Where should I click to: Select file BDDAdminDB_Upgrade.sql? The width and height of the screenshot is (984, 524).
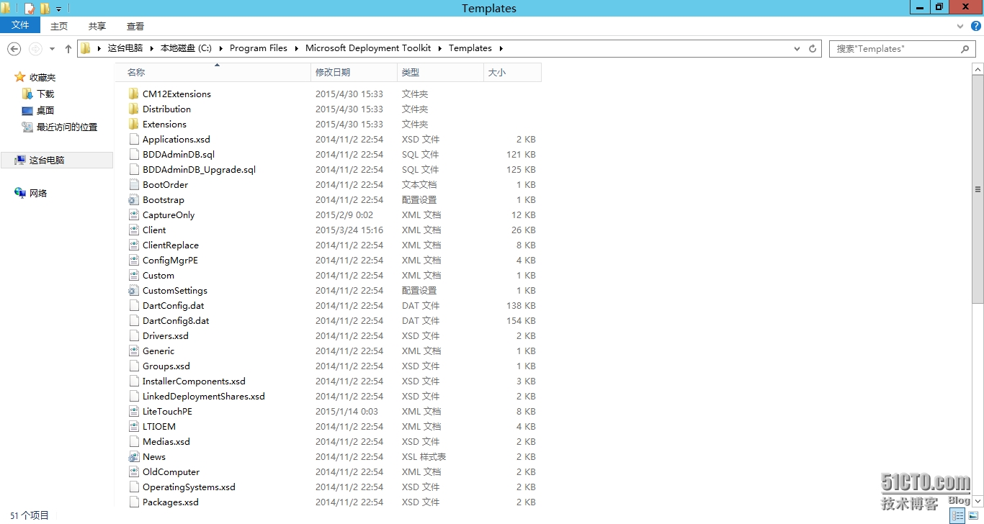pyautogui.click(x=199, y=169)
